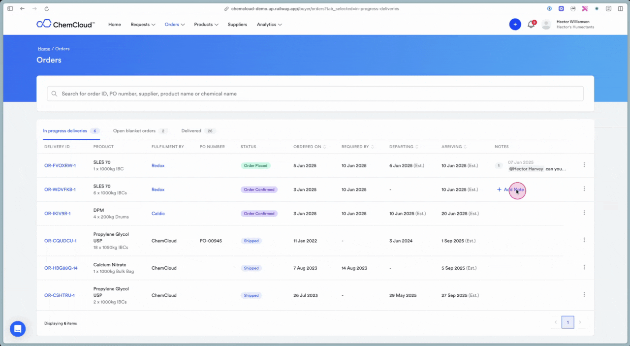
Task: Open the notifications bell
Action: 531,24
